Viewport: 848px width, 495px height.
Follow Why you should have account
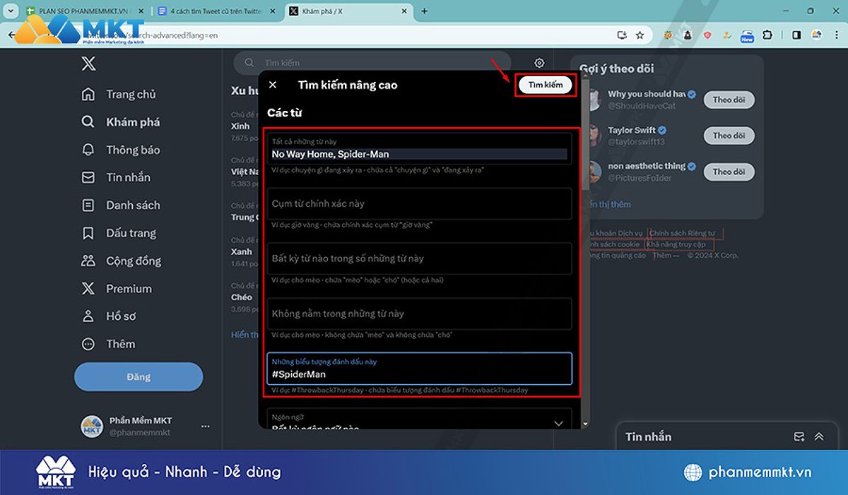point(729,100)
